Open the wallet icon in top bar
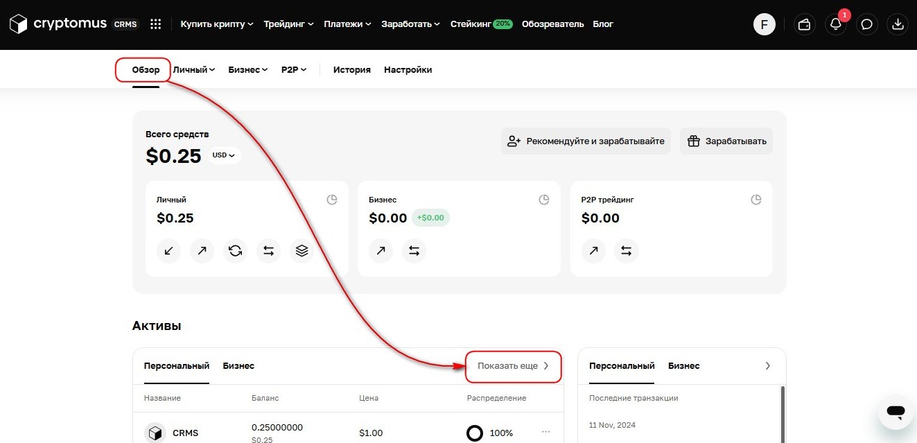 (x=805, y=24)
